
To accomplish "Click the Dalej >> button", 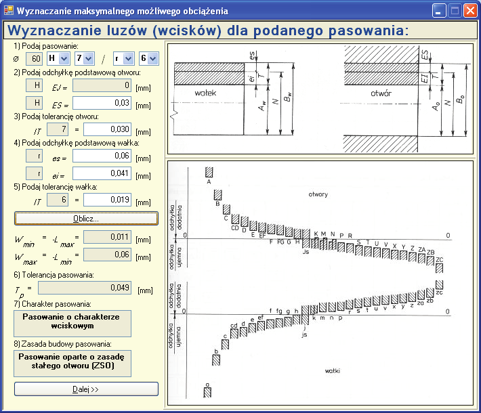I will coord(86,389).
